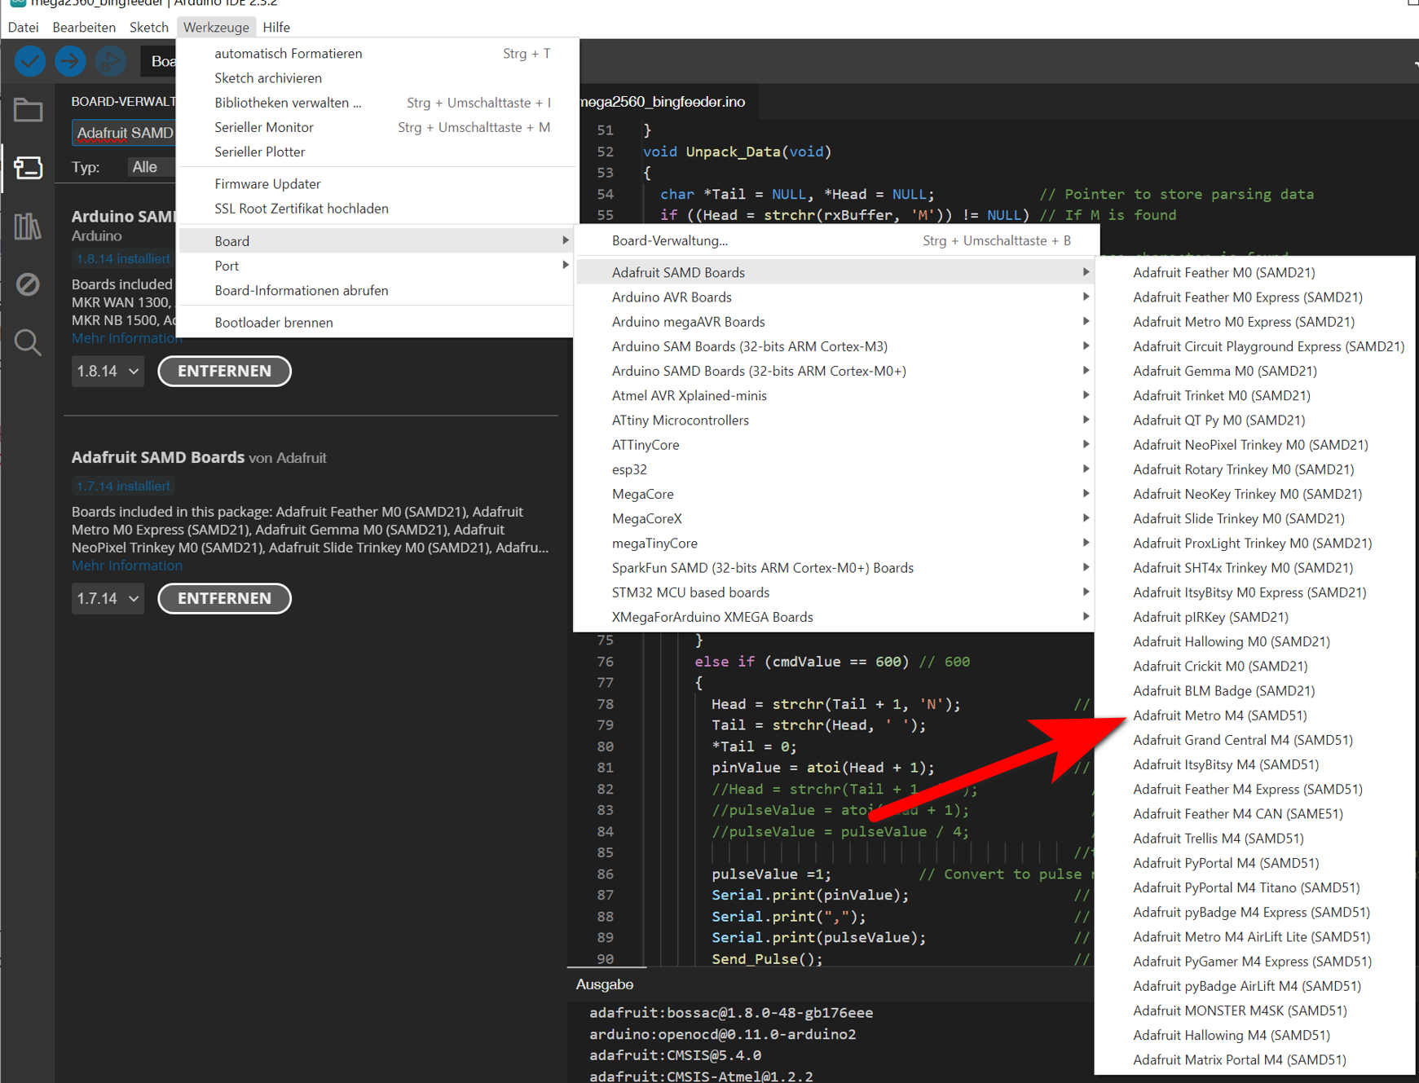
Task: Select Adafruit Metro M4 (SAMD51) board
Action: tap(1255, 715)
